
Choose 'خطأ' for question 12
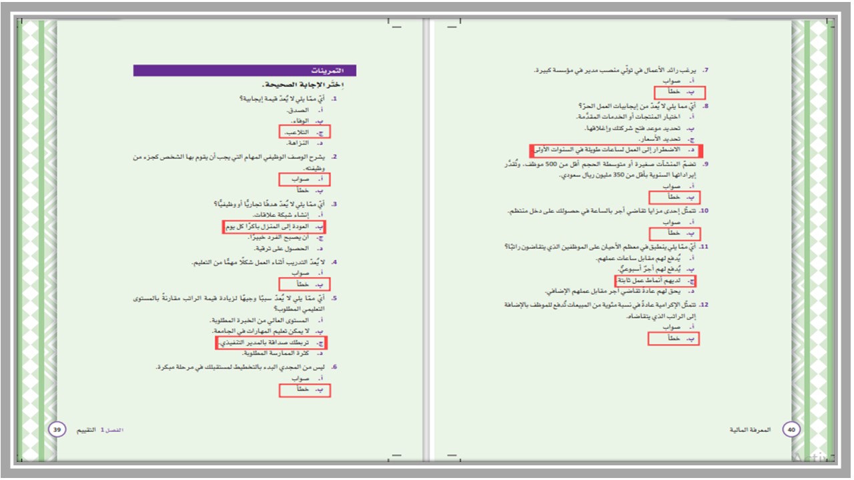(x=674, y=339)
